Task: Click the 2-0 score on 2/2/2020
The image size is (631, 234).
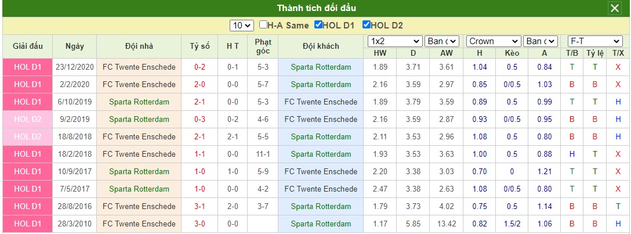Action: click(200, 85)
